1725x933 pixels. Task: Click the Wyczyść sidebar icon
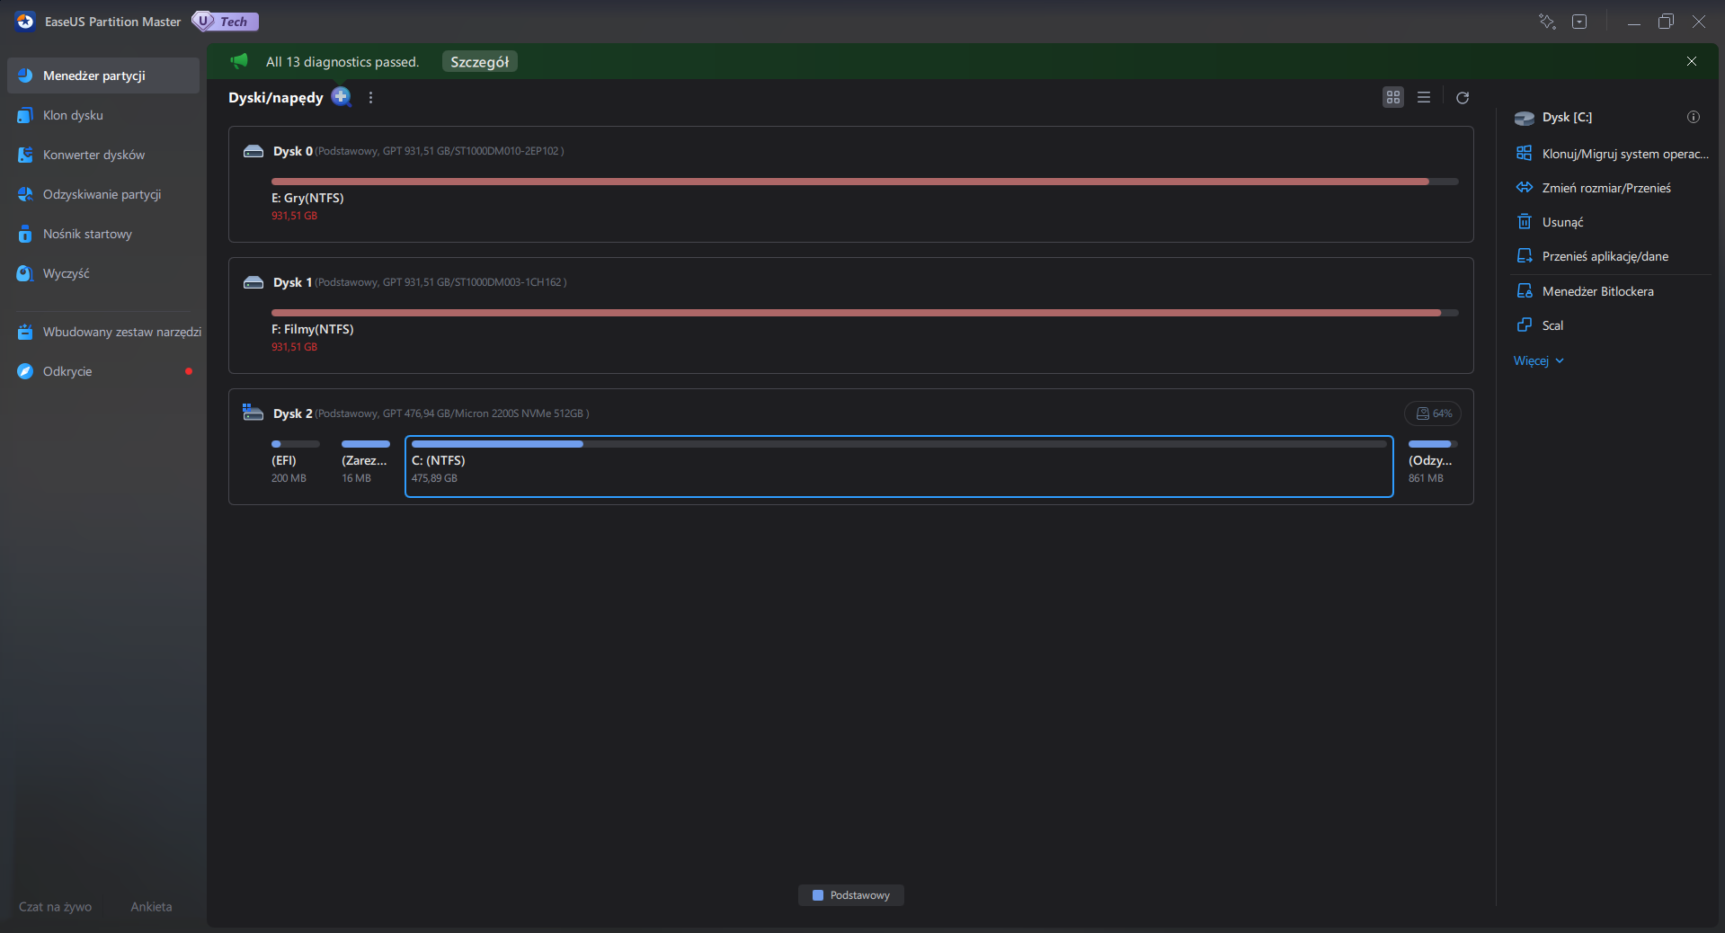point(25,273)
